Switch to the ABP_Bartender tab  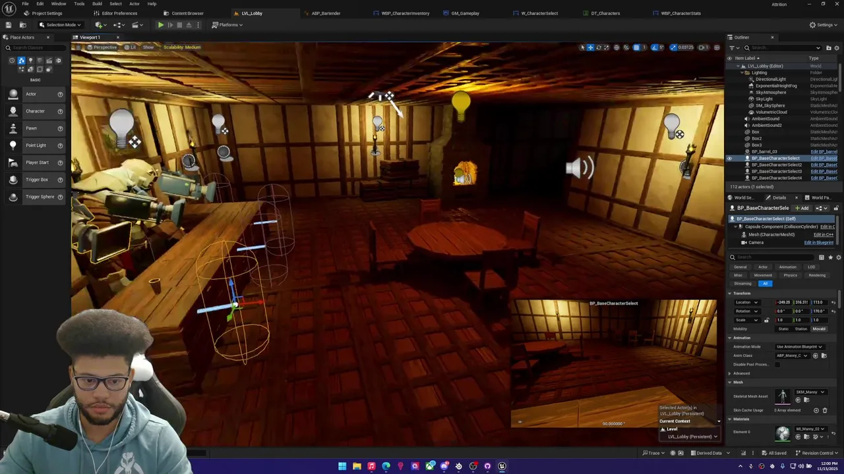coord(325,13)
